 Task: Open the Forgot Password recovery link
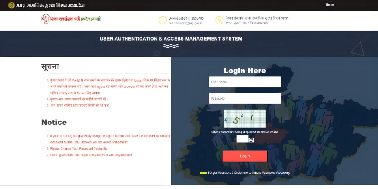[249, 173]
